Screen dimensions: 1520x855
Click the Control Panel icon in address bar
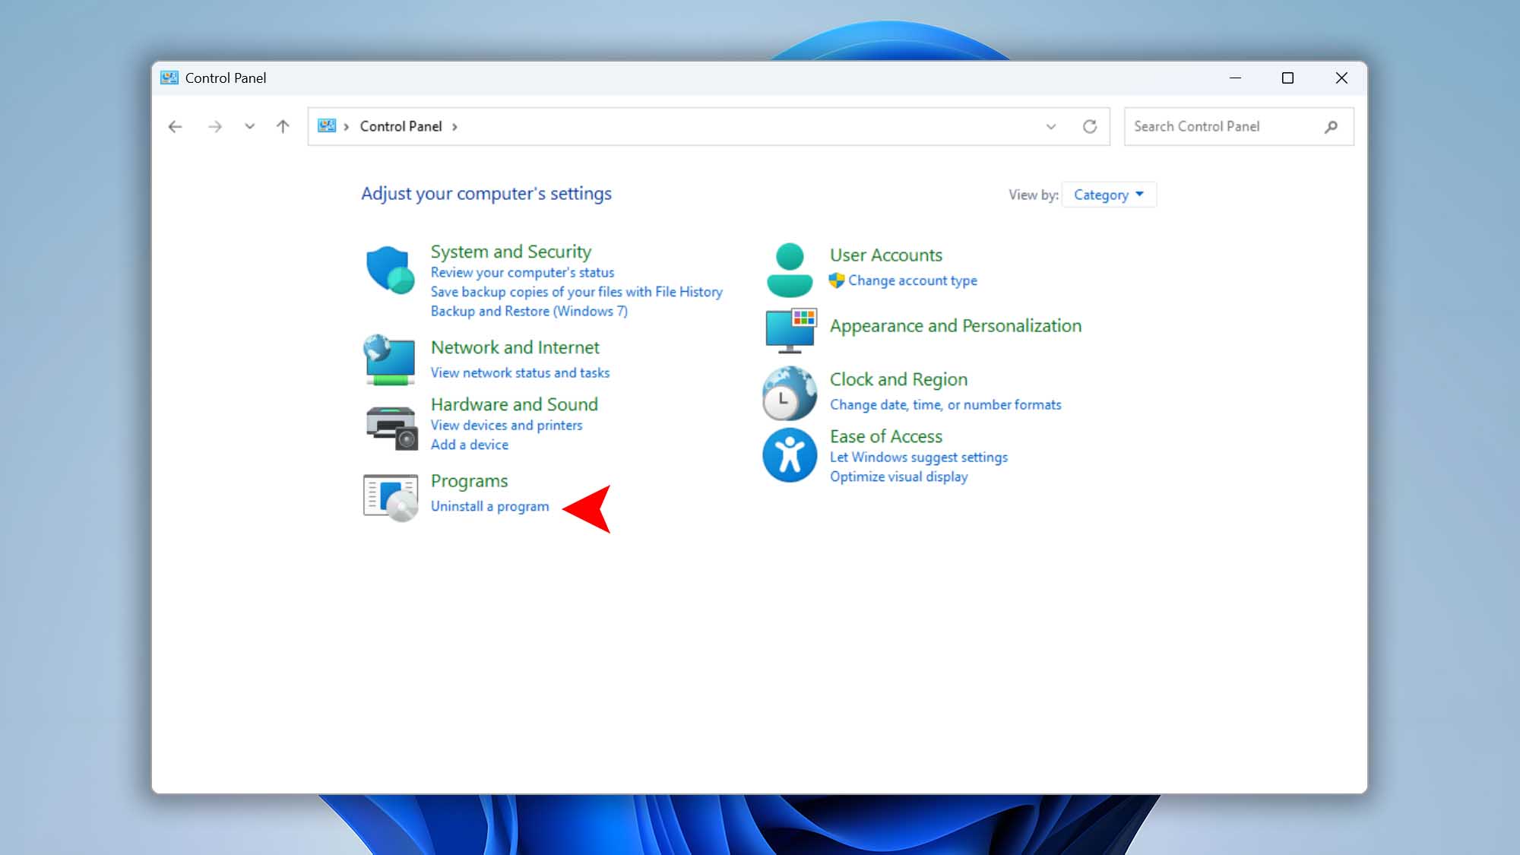[327, 126]
